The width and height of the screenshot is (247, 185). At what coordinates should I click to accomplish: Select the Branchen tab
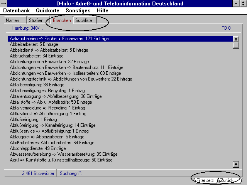62,20
